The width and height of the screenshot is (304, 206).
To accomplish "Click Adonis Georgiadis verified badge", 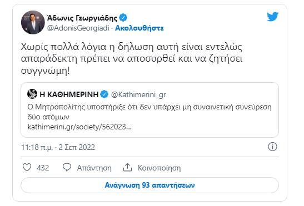I will [123, 18].
